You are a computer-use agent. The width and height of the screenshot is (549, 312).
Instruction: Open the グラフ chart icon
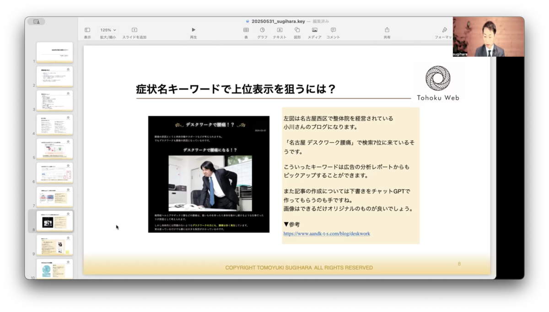[x=262, y=30]
